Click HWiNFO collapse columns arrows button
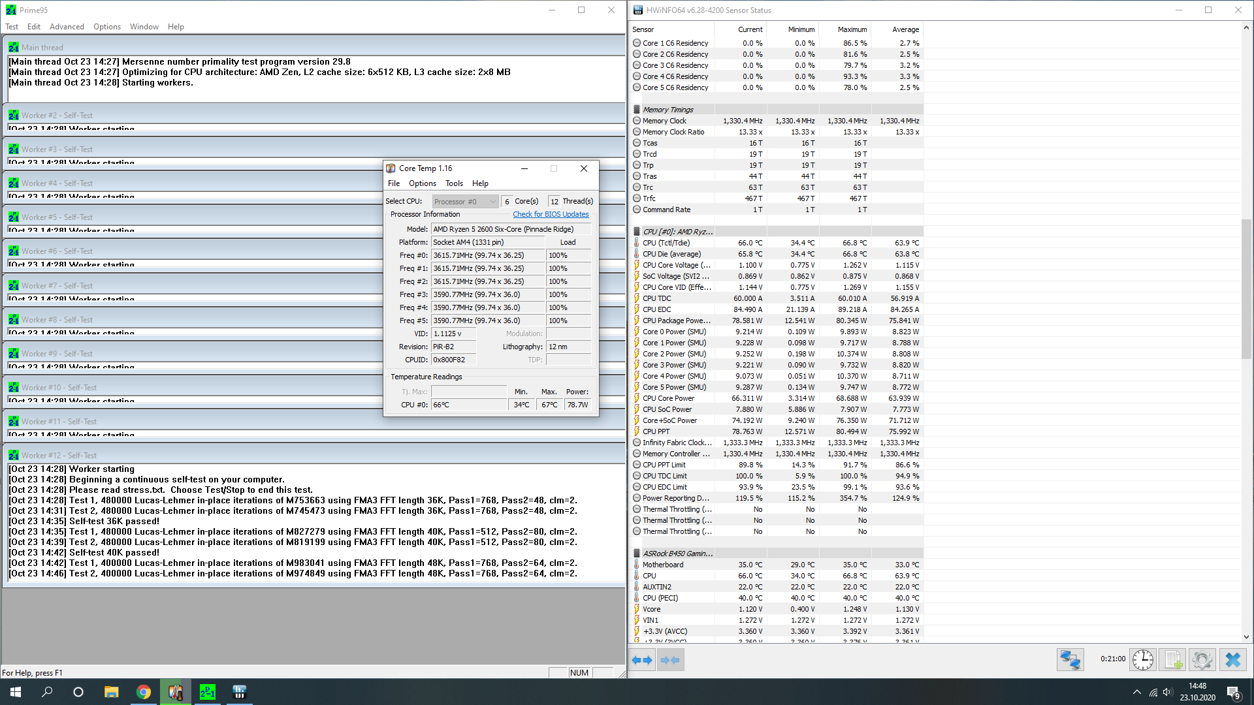Viewport: 1254px width, 705px height. (670, 660)
